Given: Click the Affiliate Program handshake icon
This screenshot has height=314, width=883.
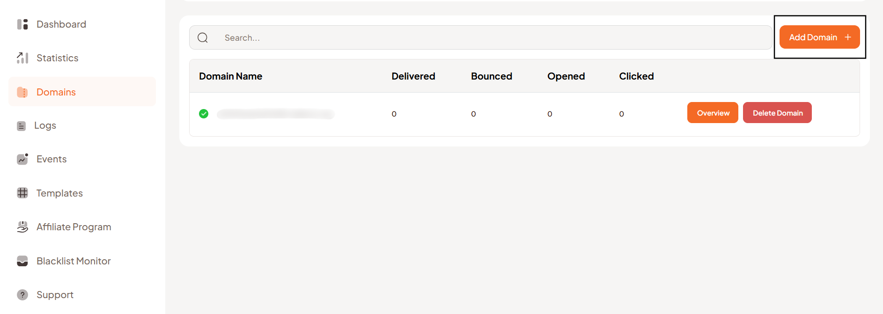Looking at the screenshot, I should pos(22,226).
